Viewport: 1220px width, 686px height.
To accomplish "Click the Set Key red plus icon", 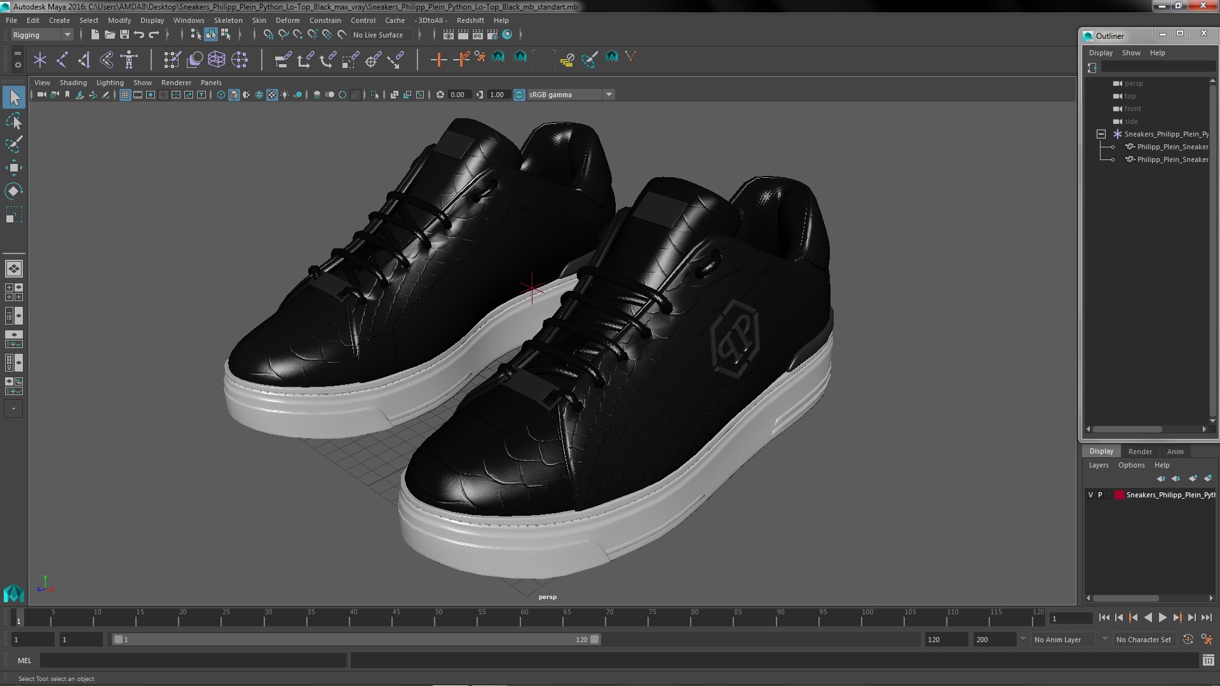I will tap(438, 60).
